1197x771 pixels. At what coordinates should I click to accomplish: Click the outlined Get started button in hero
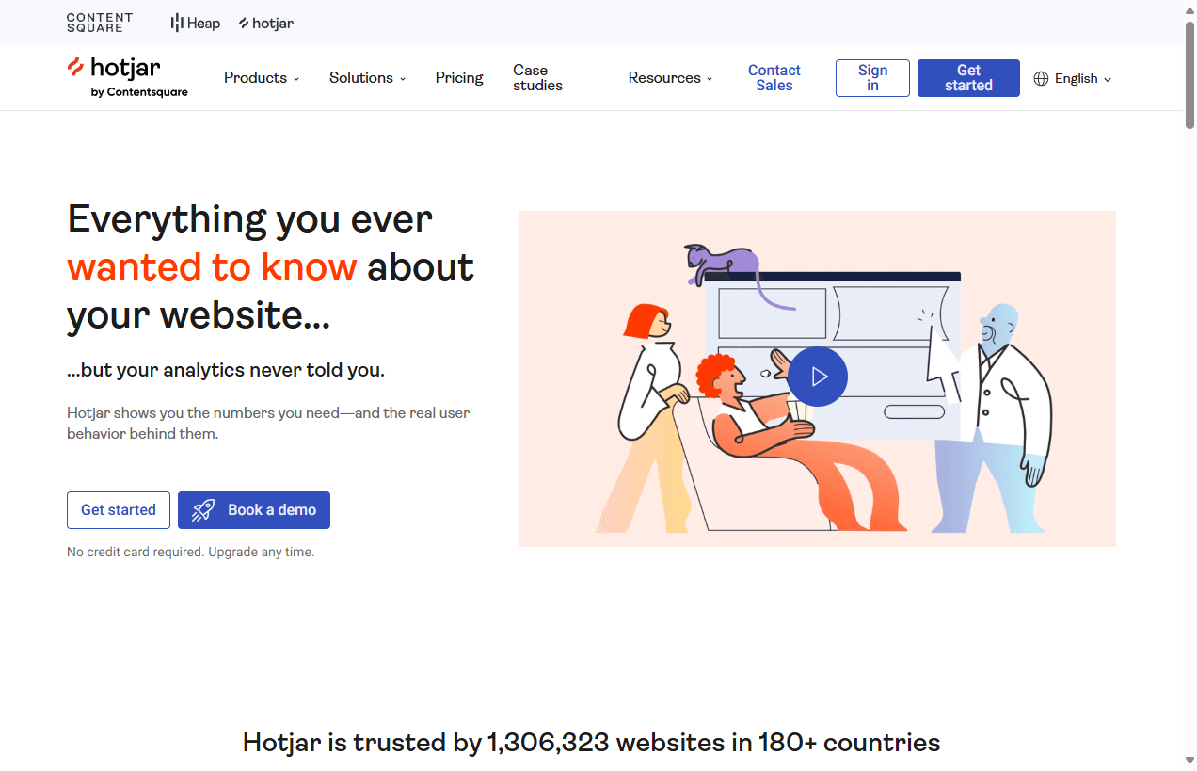pos(119,509)
